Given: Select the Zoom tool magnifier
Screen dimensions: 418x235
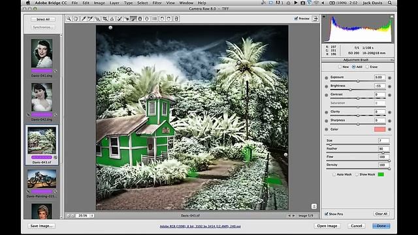Looking at the screenshot, I should pos(69,19).
